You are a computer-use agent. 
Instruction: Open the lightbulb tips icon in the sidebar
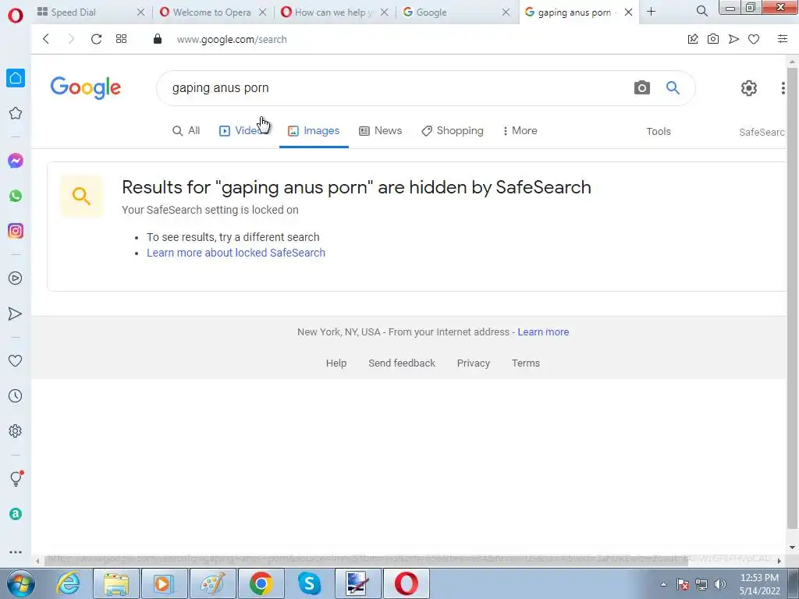click(x=16, y=478)
